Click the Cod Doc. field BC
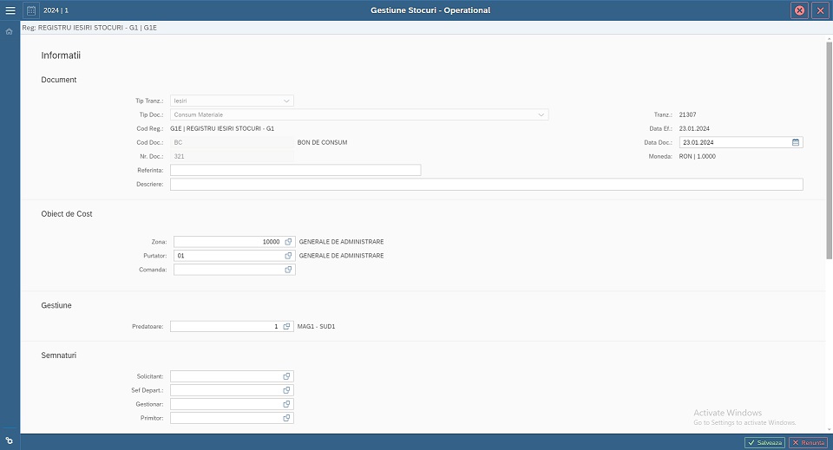 pyautogui.click(x=232, y=142)
